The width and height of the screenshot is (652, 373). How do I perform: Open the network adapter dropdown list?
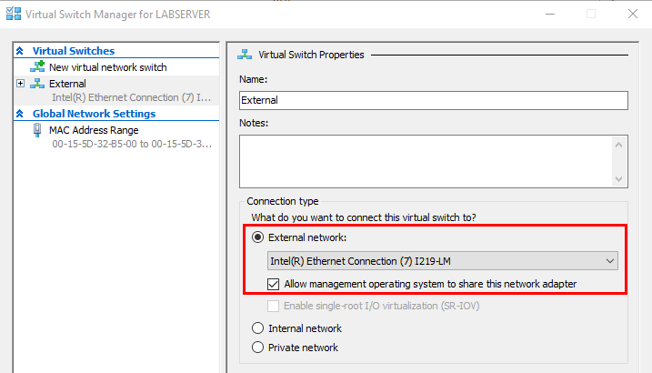click(x=610, y=262)
